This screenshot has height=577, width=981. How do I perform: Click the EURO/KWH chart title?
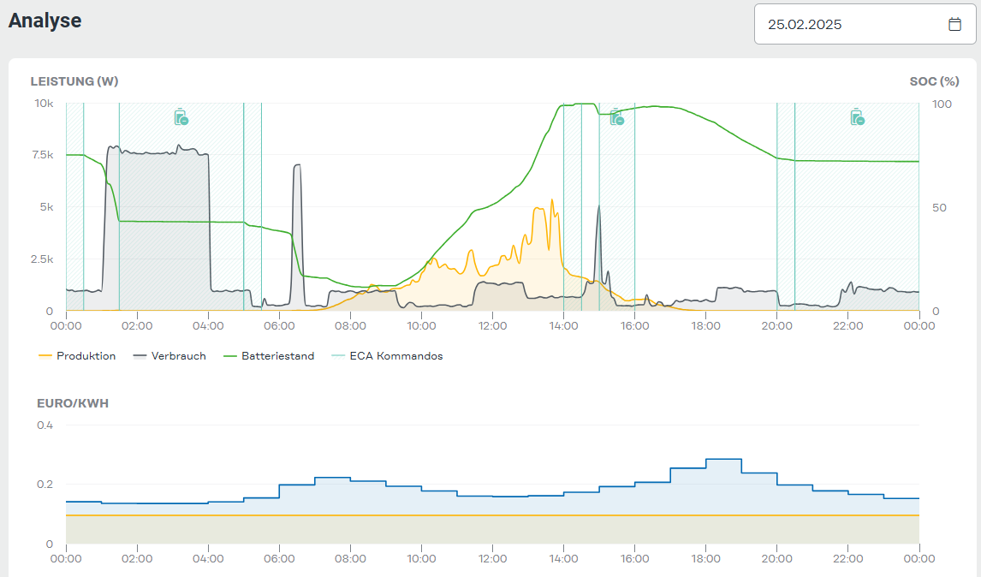[x=73, y=403]
